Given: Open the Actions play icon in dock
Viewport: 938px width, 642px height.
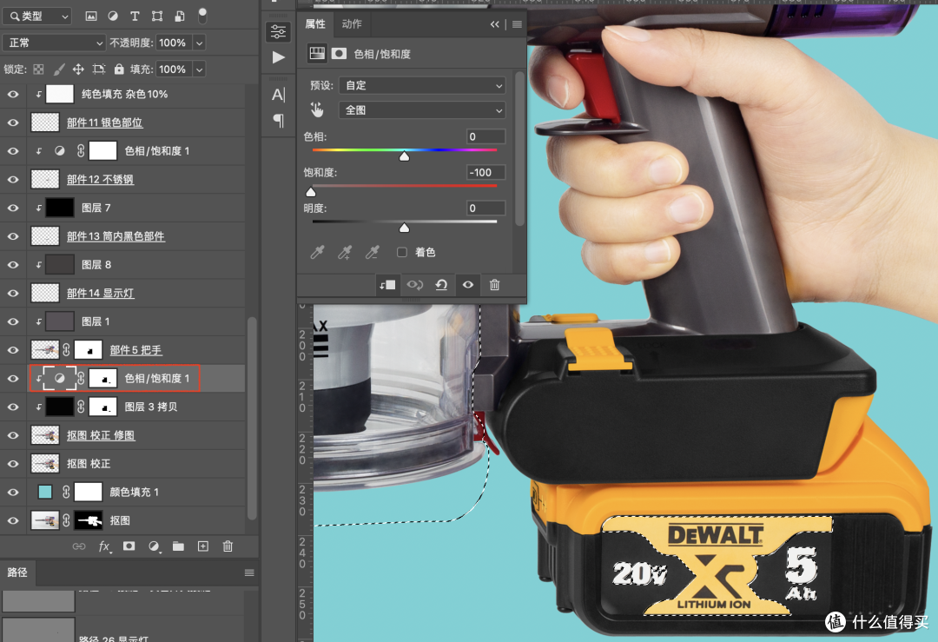Looking at the screenshot, I should (278, 57).
